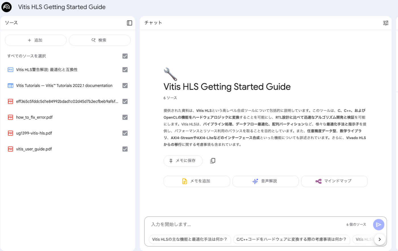Click the 6 ソース count under the title

(x=170, y=98)
